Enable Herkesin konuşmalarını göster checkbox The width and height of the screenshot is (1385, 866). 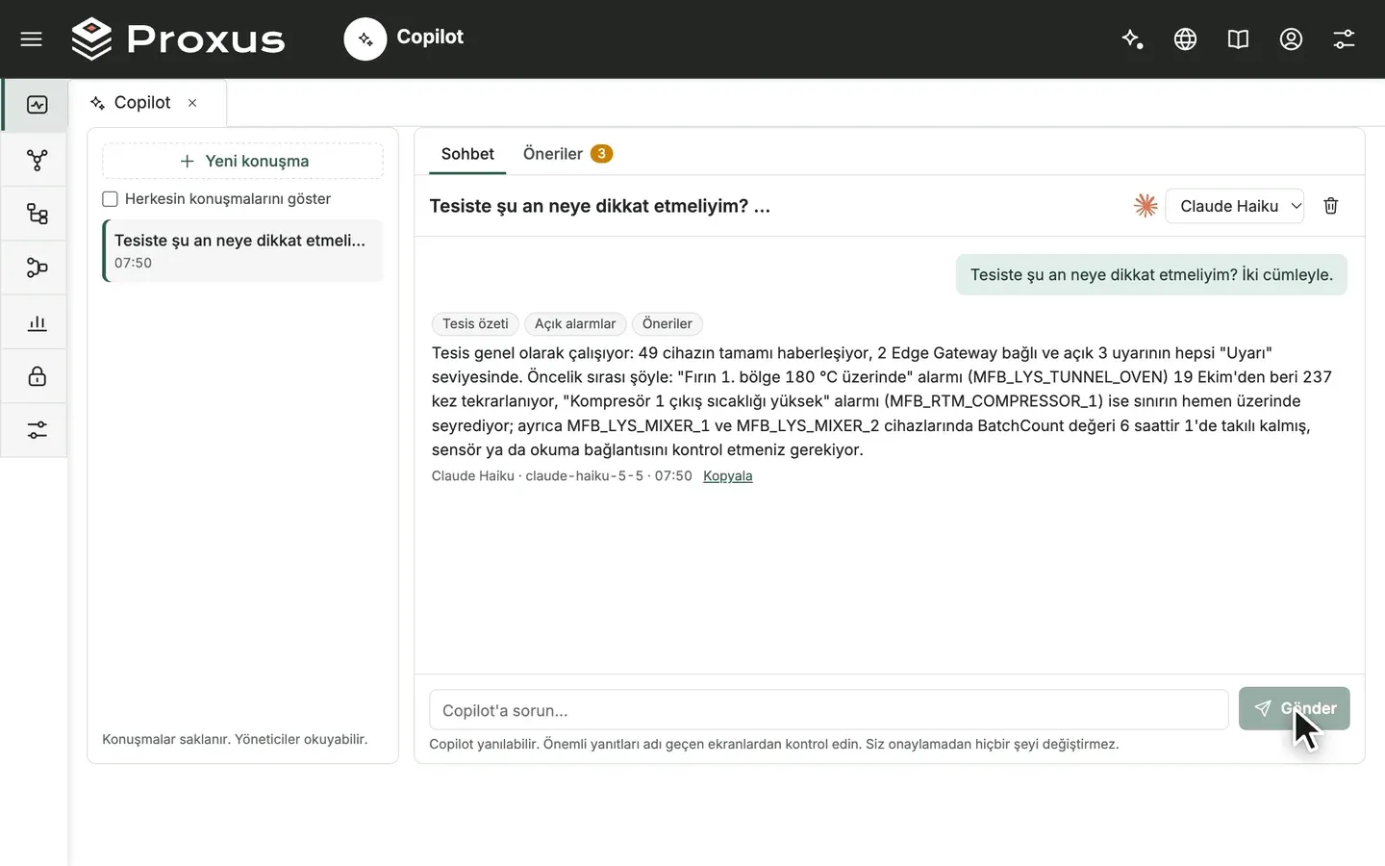click(110, 199)
